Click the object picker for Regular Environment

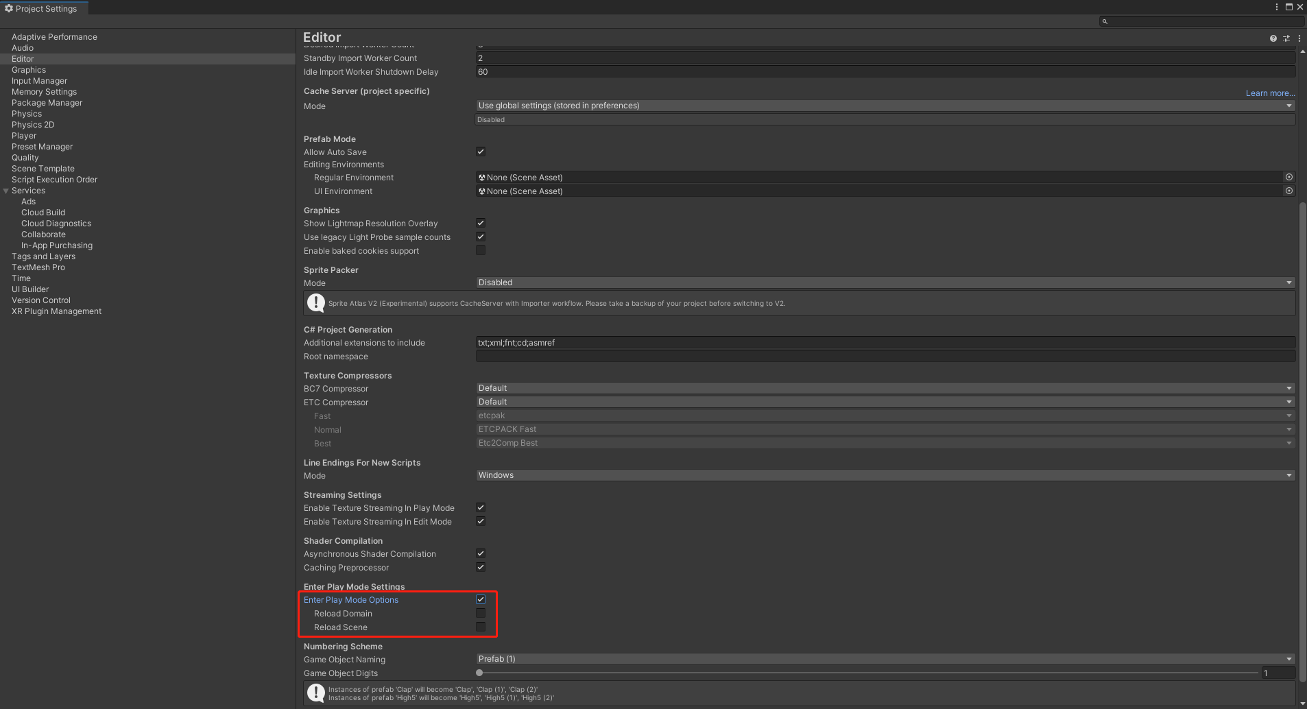pos(1289,177)
